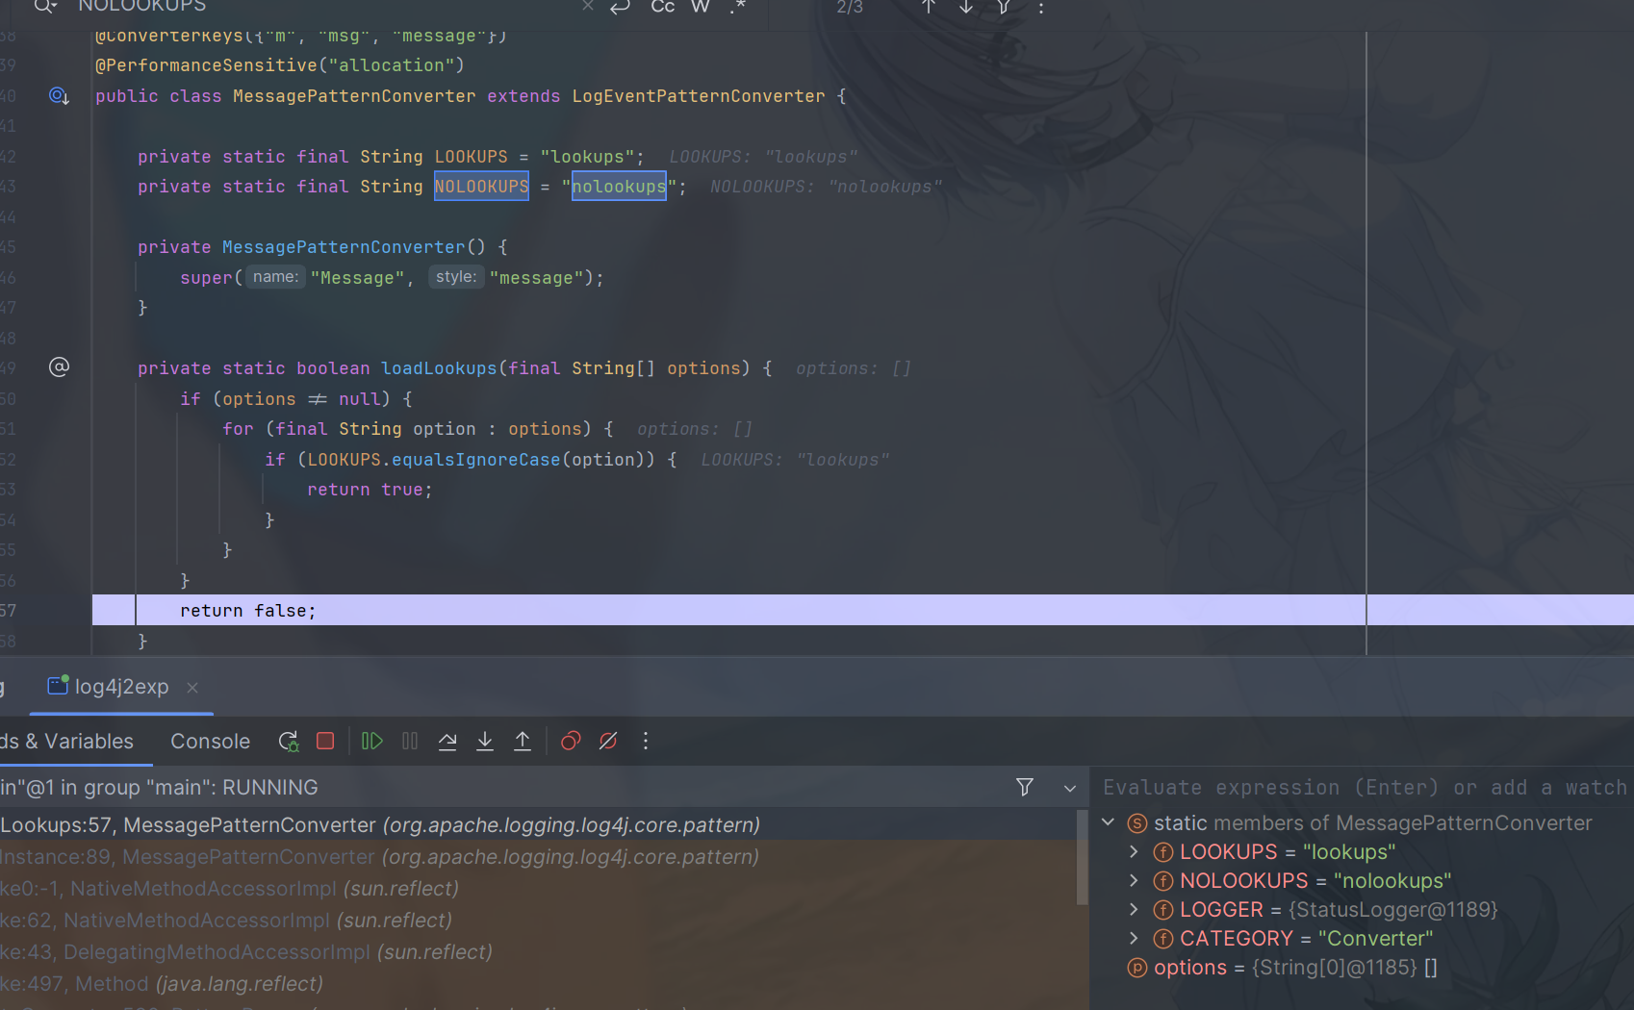Click the LOOKUPS field variable icon
The image size is (1634, 1010).
tap(1163, 851)
